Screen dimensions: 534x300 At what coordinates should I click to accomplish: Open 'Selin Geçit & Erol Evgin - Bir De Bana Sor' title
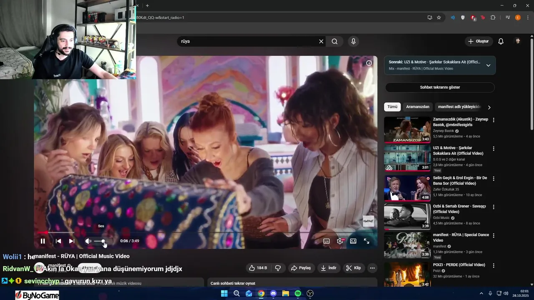pos(460,180)
